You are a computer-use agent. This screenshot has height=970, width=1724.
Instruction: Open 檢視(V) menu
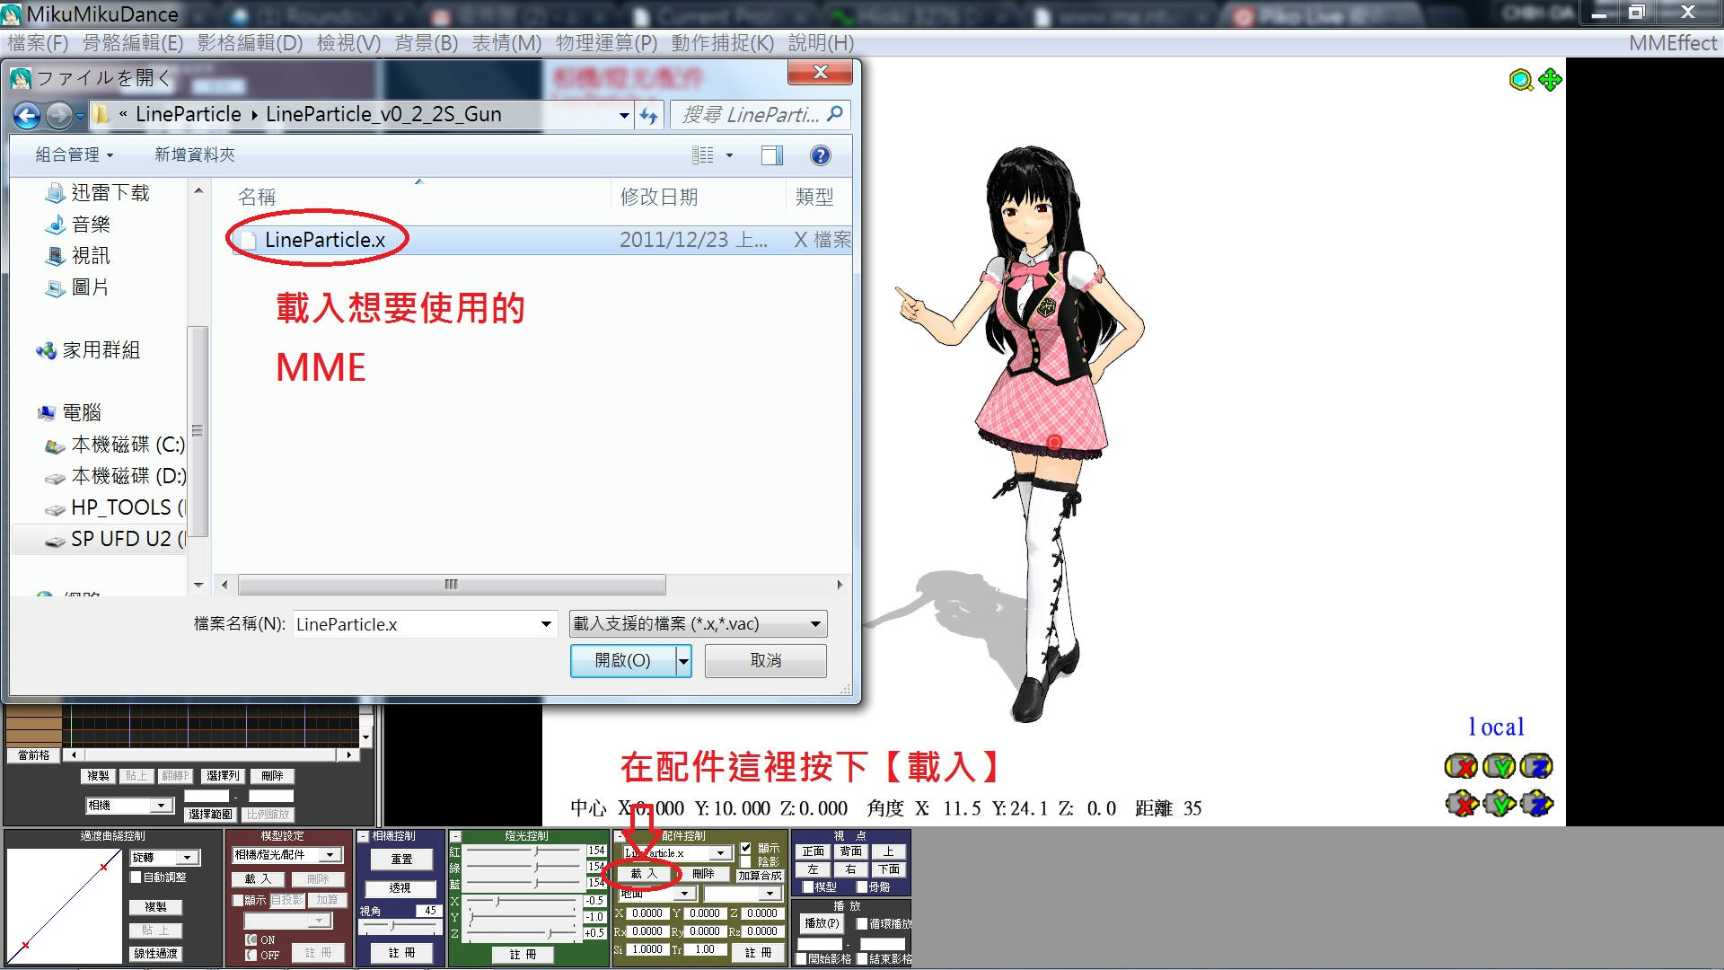(x=348, y=43)
